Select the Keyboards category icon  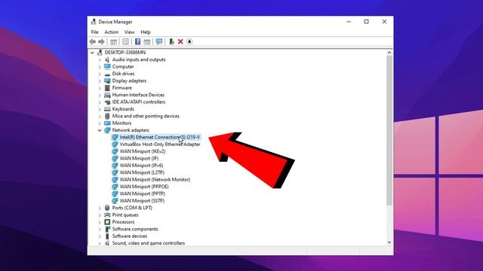pos(107,109)
